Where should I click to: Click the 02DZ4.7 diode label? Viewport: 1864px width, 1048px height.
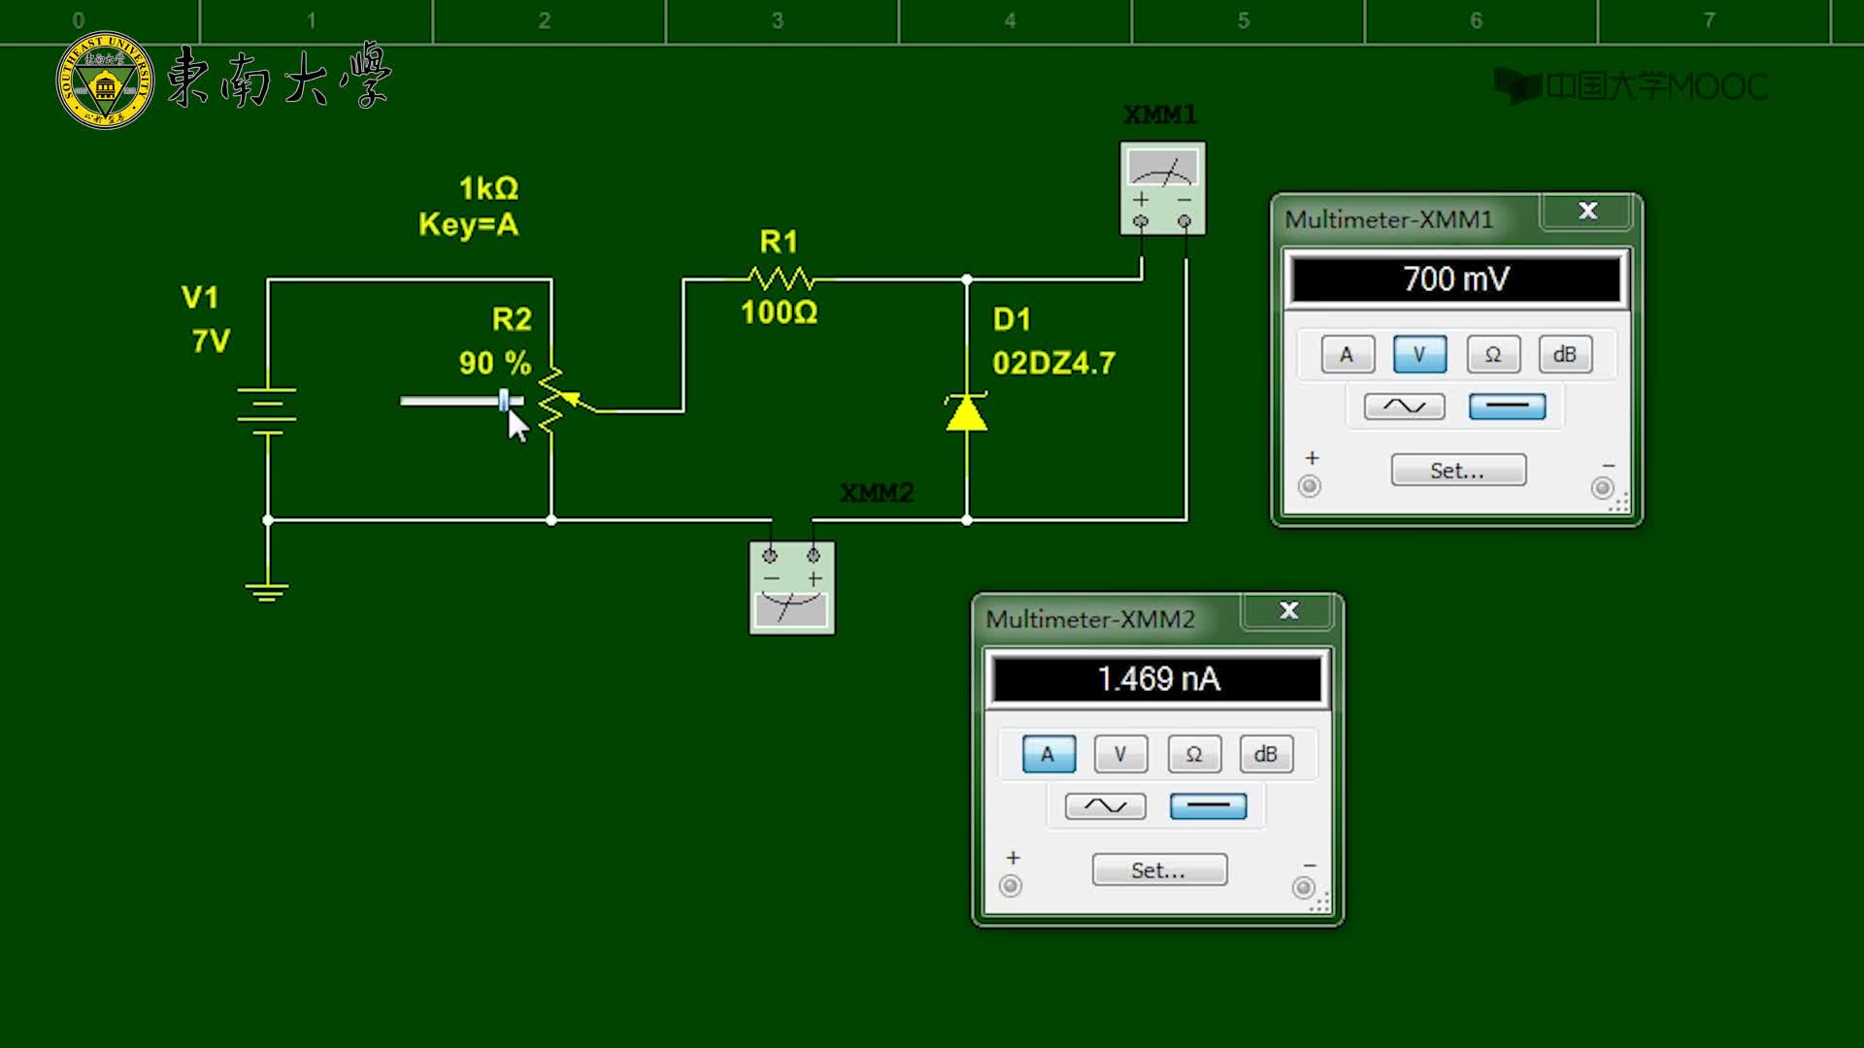point(1053,363)
